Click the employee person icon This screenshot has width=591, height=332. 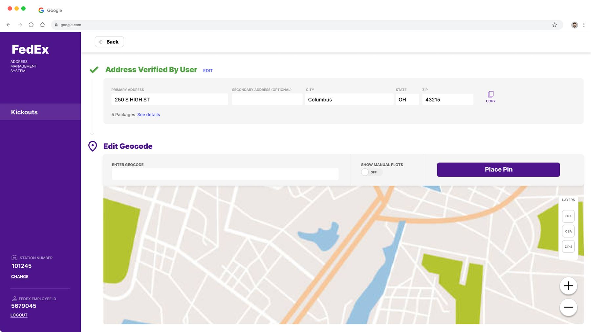click(14, 299)
